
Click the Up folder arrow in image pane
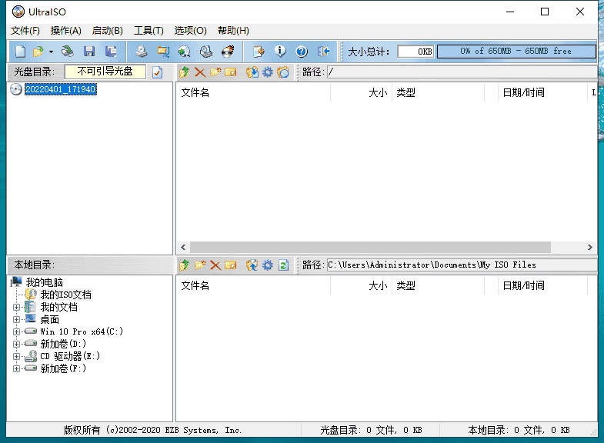click(184, 72)
